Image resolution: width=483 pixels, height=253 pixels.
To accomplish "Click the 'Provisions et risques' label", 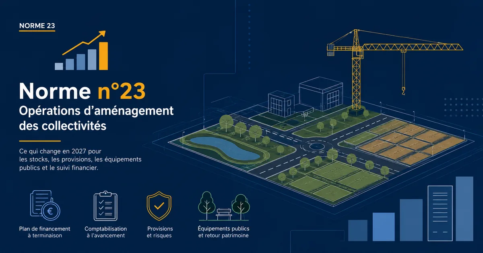I will click(x=159, y=232).
